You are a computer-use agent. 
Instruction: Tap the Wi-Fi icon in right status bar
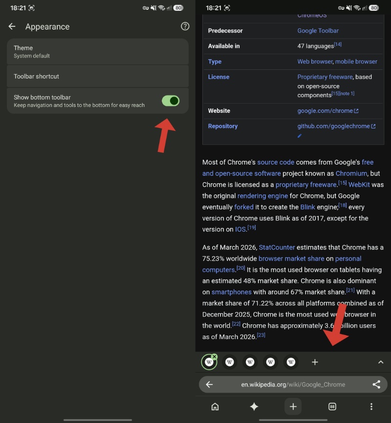click(357, 8)
